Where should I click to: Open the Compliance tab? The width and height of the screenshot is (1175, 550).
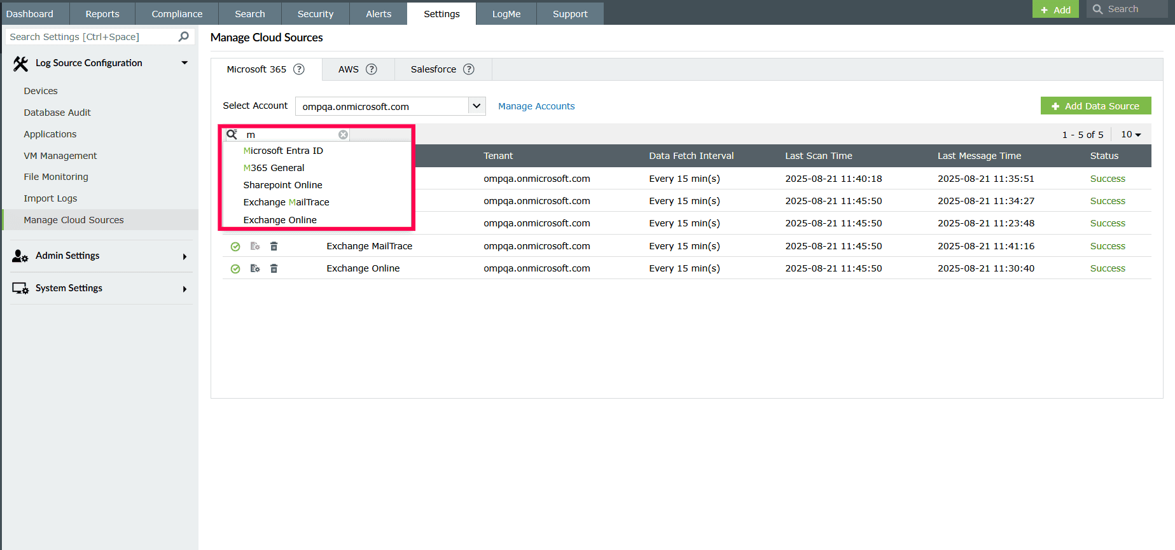(x=177, y=13)
